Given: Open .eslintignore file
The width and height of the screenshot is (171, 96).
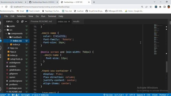Looking at the screenshot, I should (x=15, y=63).
